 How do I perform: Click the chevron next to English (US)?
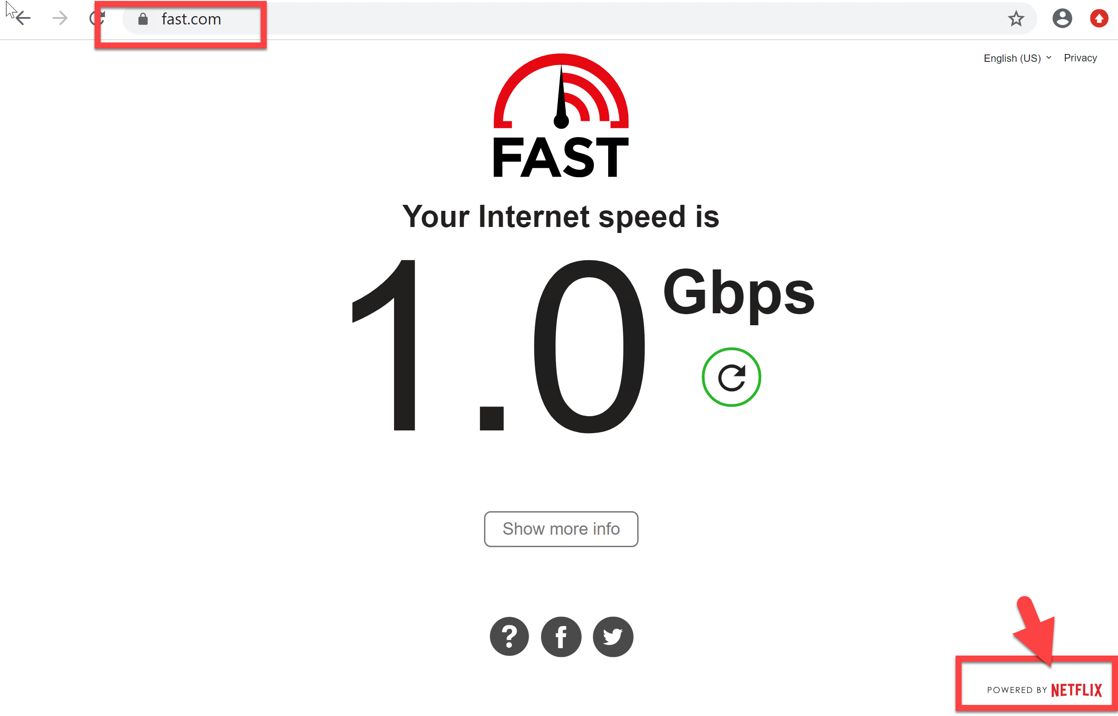(x=1049, y=58)
